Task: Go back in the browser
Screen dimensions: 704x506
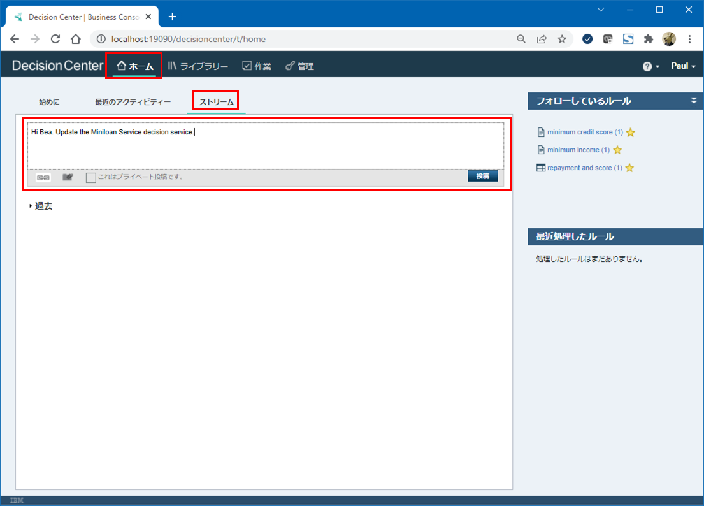Action: [15, 39]
